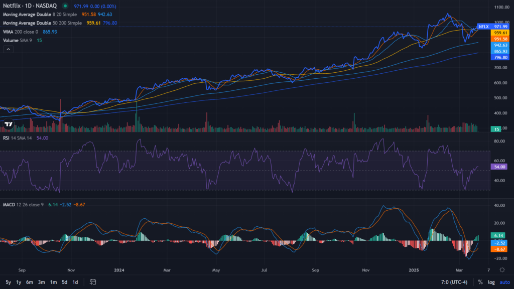This screenshot has width=514, height=289.
Task: Click the TradingView logo icon
Action: [x=9, y=124]
